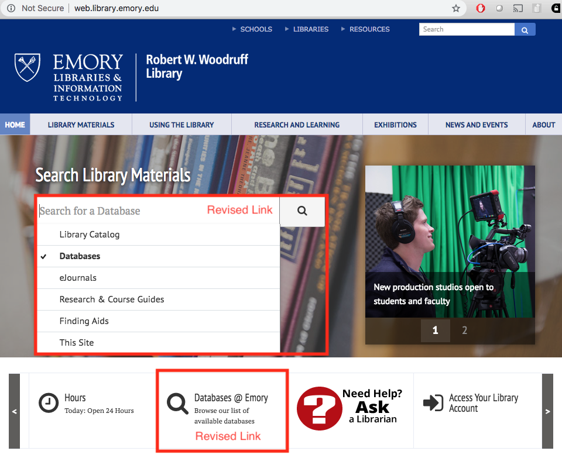The image size is (562, 458).
Task: Choose Research & Course Guides option
Action: [x=159, y=299]
